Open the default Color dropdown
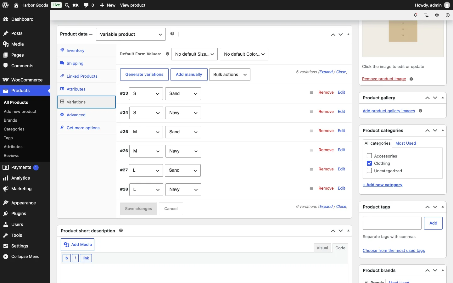Image resolution: width=453 pixels, height=283 pixels. pos(244,54)
